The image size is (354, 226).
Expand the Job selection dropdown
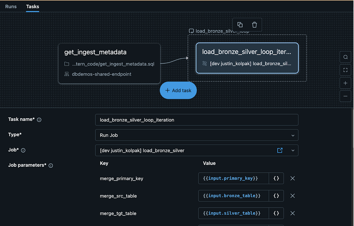[x=293, y=150]
